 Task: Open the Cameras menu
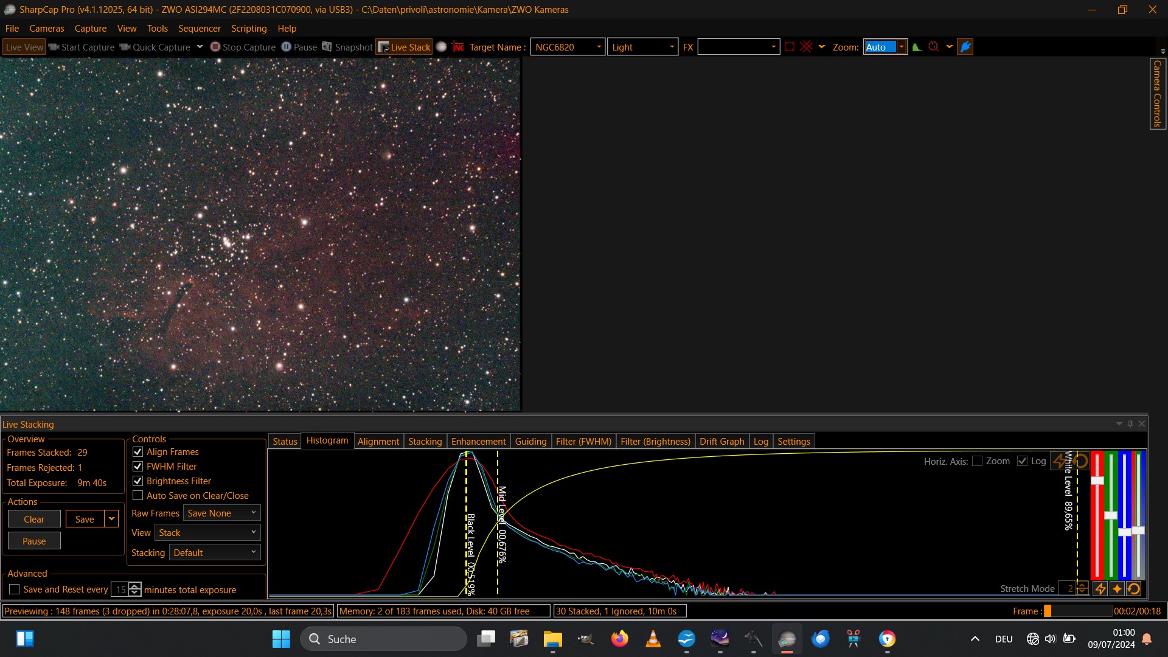(46, 29)
